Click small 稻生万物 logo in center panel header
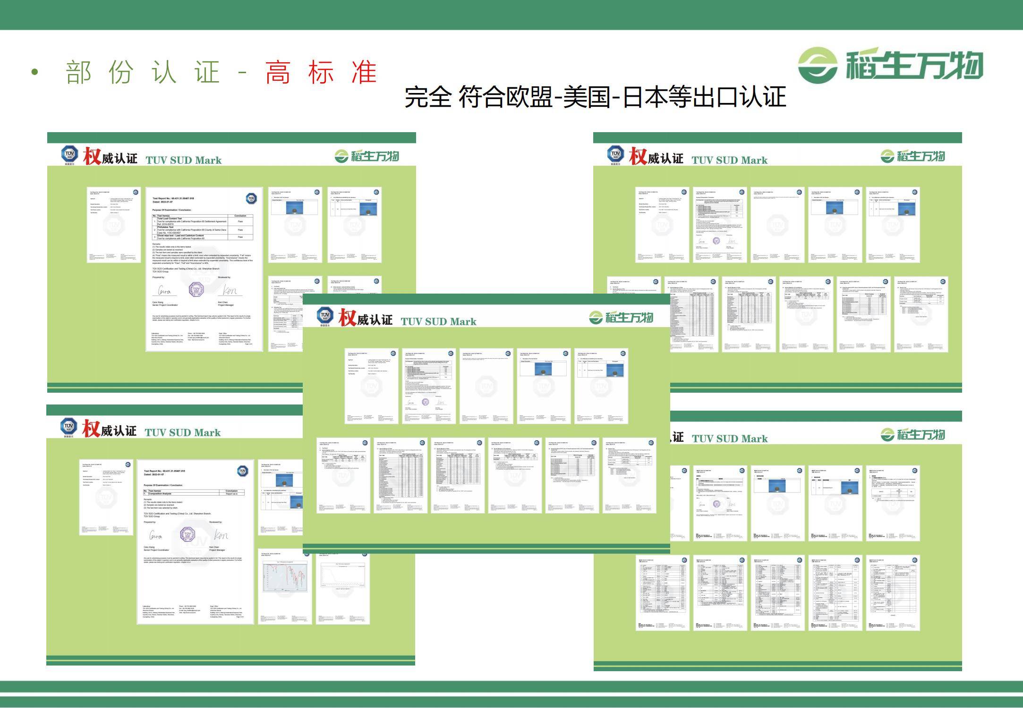The image size is (1023, 708). [x=621, y=318]
